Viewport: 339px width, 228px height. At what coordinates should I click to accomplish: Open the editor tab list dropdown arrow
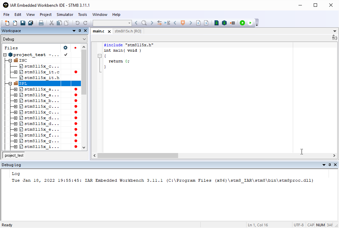(x=335, y=31)
